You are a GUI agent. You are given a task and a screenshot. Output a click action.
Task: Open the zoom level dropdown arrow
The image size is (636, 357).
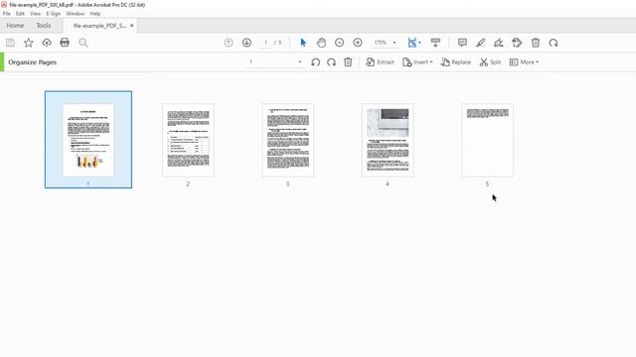(395, 43)
